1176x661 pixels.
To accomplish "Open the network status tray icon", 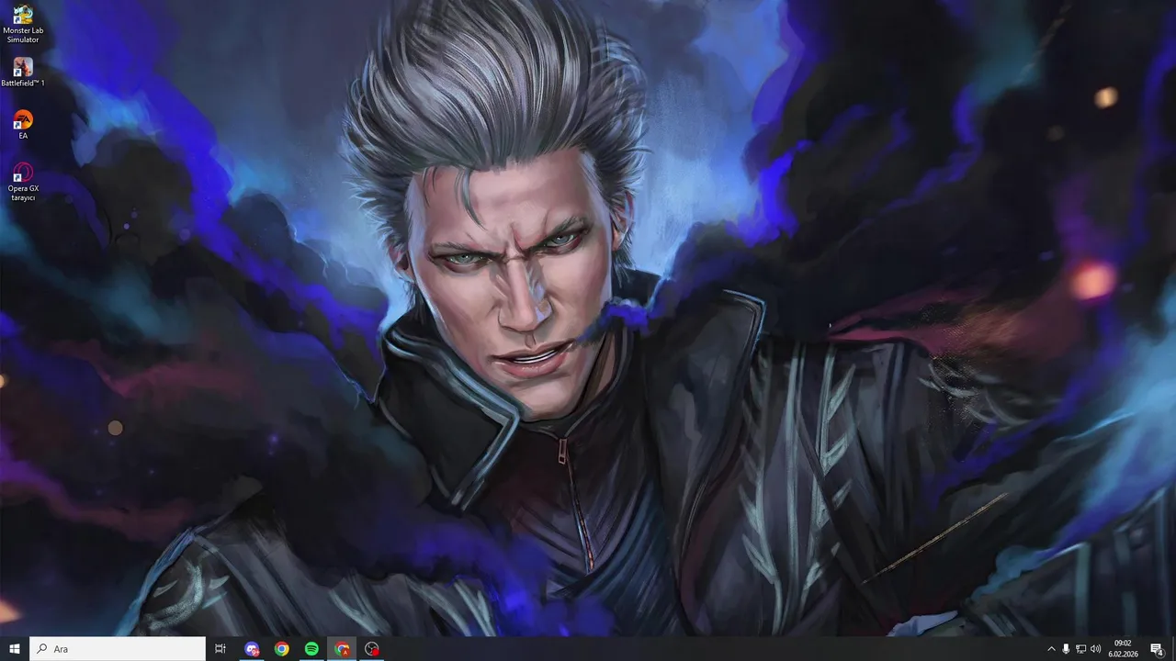I will (1080, 649).
